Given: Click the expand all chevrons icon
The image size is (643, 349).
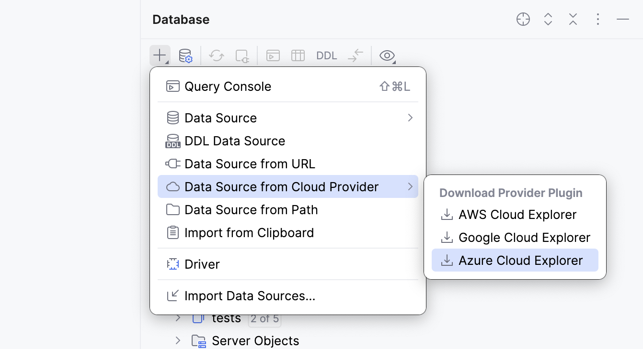Looking at the screenshot, I should [548, 19].
